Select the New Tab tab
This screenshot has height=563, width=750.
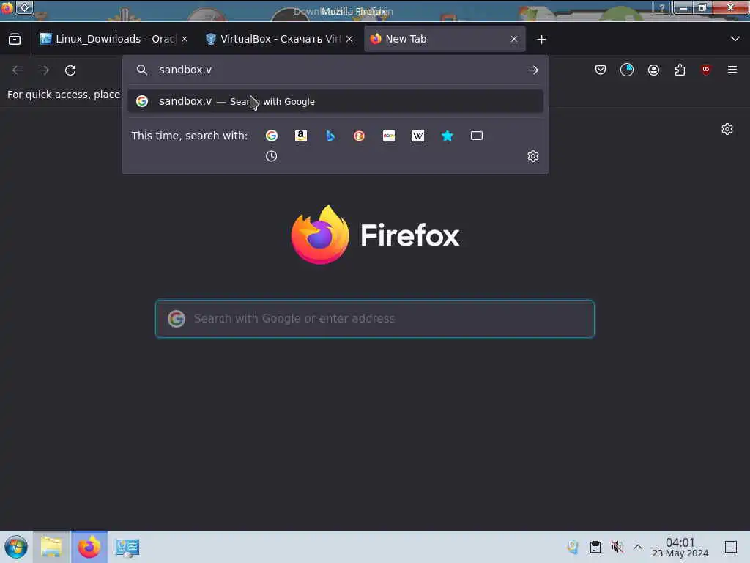click(445, 40)
